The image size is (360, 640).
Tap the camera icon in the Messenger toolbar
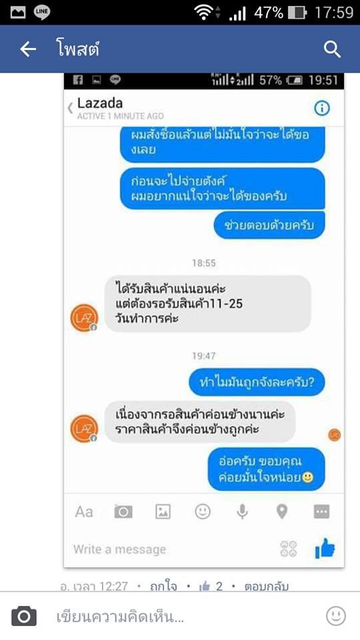(x=123, y=511)
